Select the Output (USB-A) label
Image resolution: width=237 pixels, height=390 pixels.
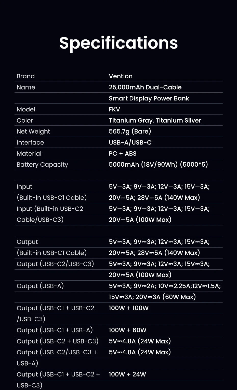(x=40, y=286)
